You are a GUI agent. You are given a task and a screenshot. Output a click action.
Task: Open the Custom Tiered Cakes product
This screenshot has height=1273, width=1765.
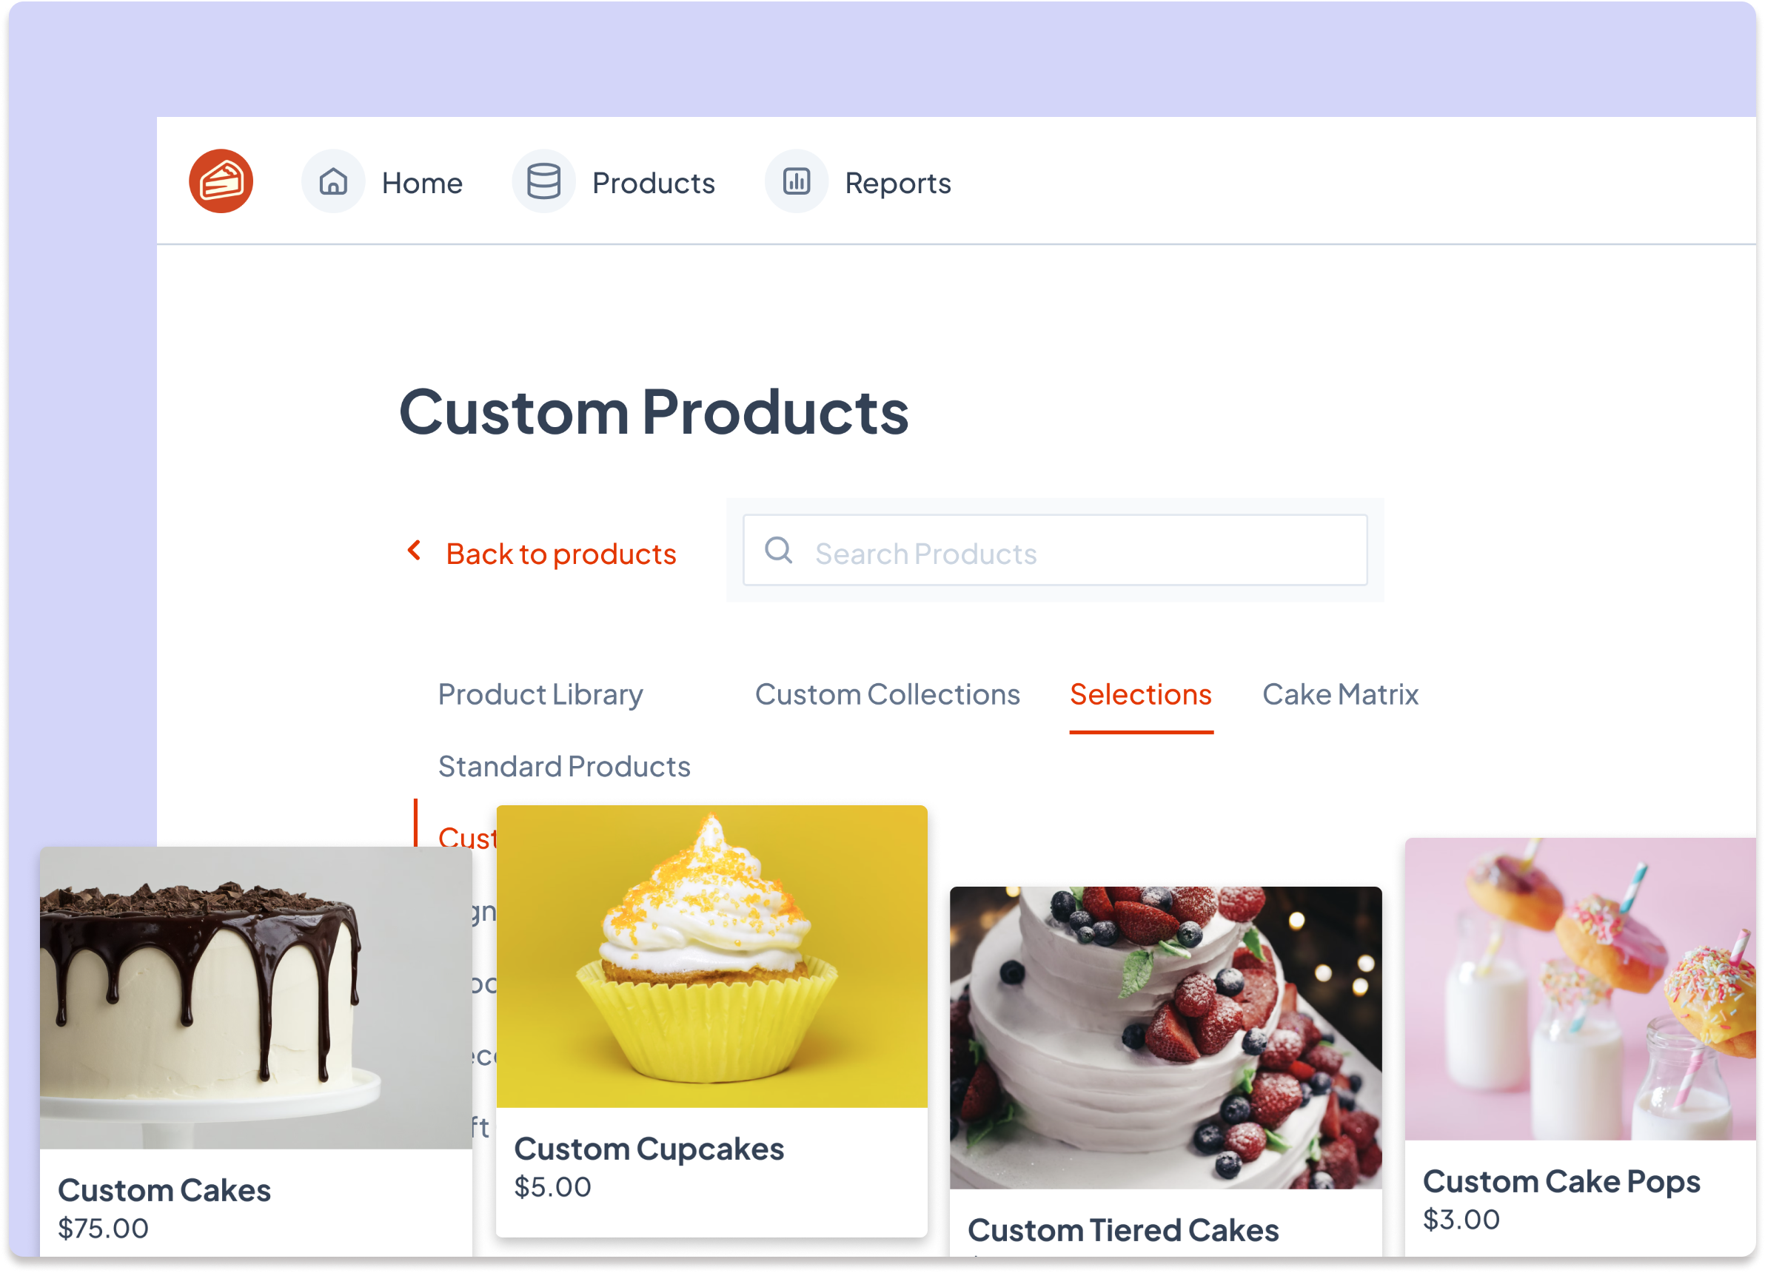click(1165, 1035)
